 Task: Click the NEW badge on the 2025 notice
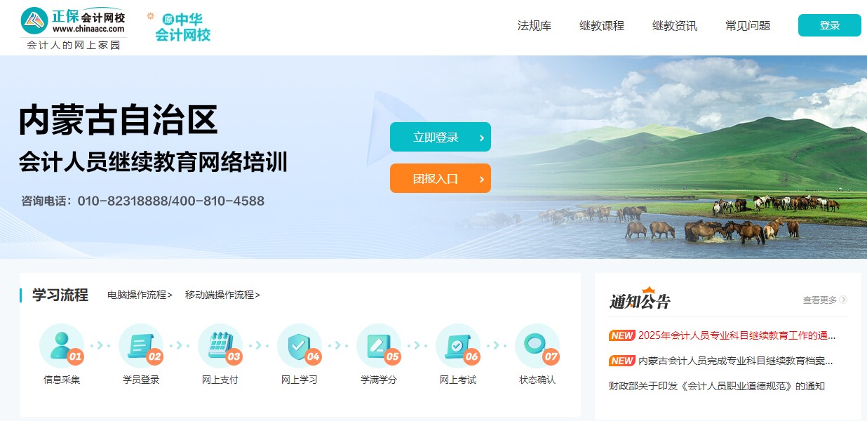tap(621, 335)
